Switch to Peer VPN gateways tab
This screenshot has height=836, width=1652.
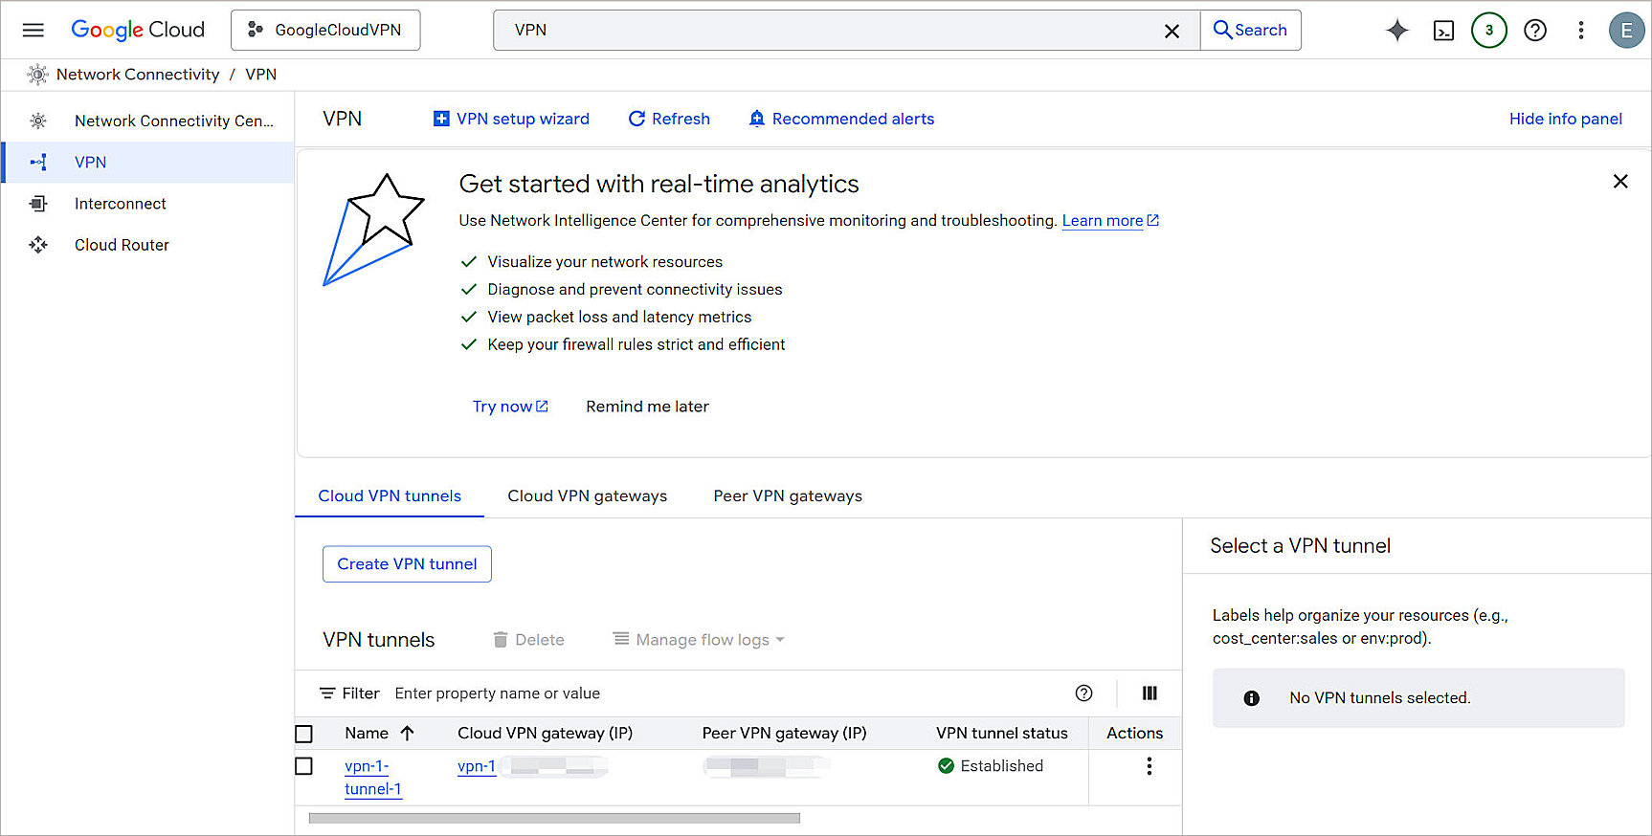[x=788, y=495]
